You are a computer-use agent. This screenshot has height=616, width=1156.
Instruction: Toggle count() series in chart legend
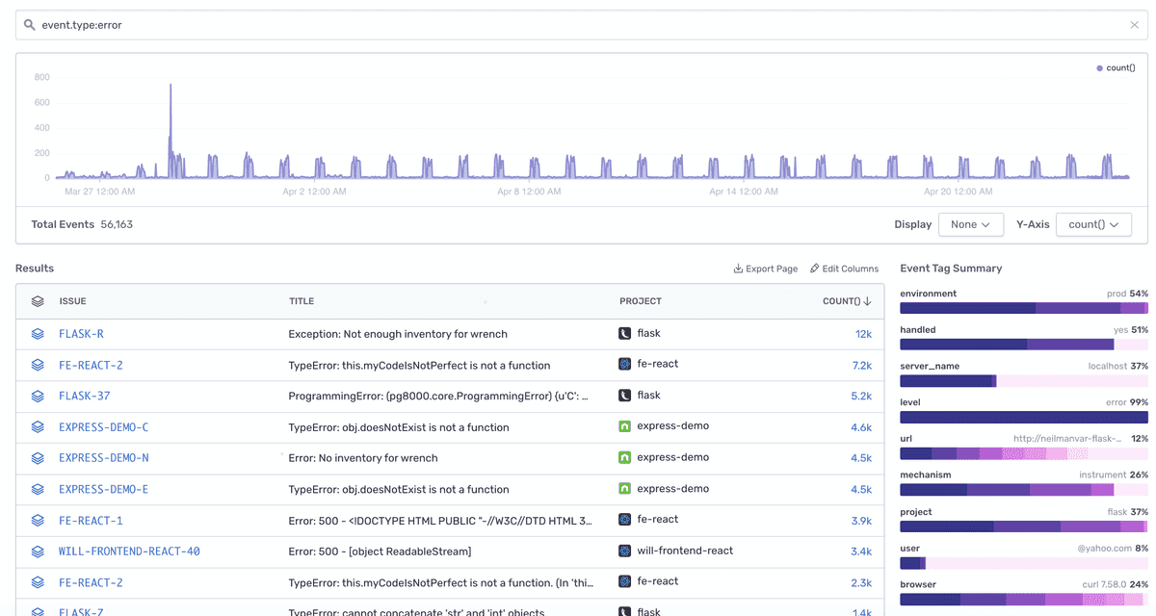[1116, 68]
